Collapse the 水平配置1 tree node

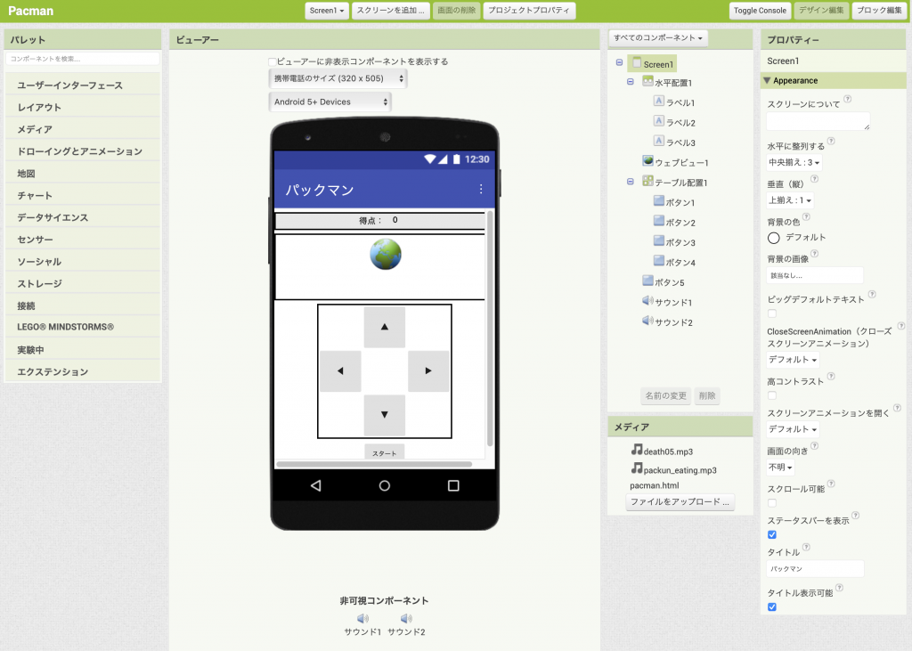tap(631, 82)
